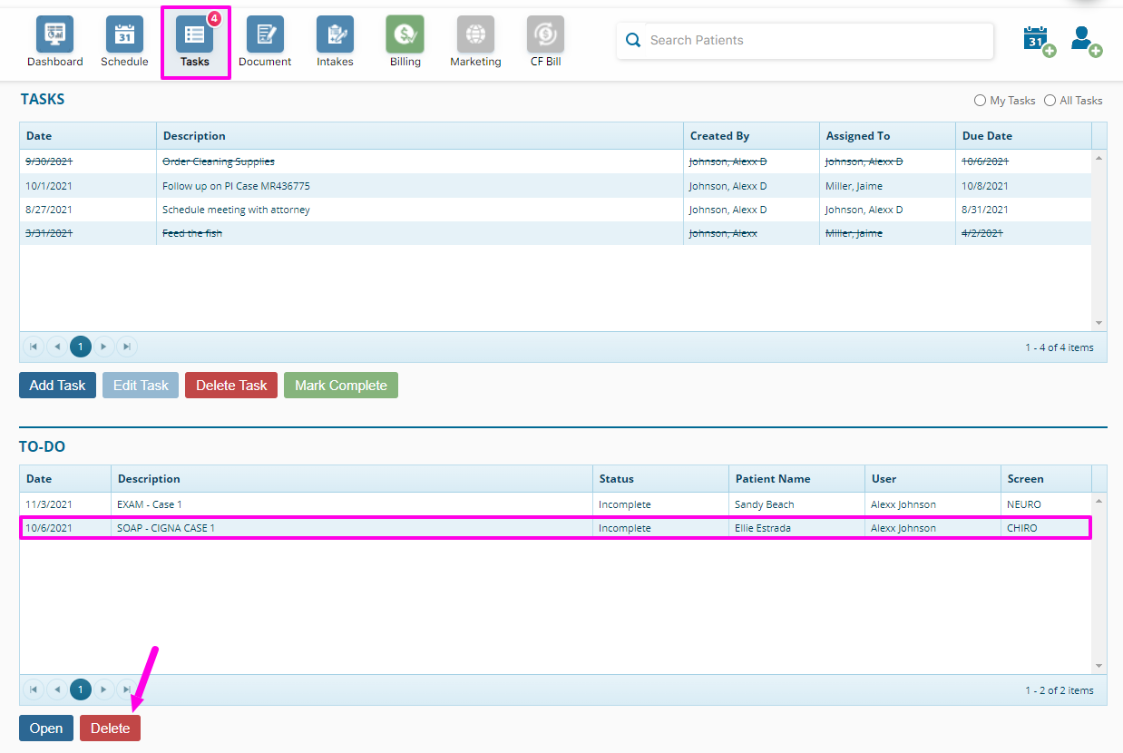
Task: Select the EXAM - Case 1 row
Action: tap(555, 504)
